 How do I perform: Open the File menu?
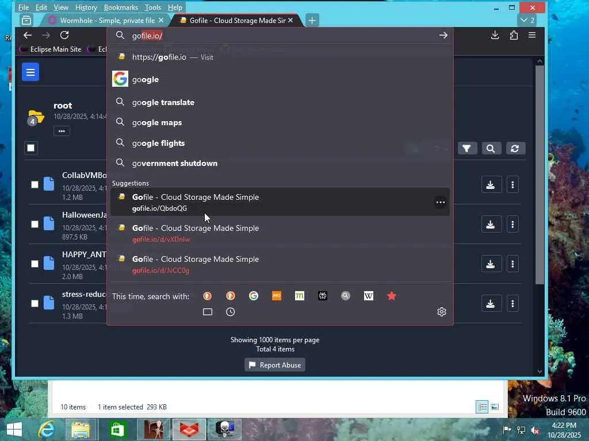23,7
